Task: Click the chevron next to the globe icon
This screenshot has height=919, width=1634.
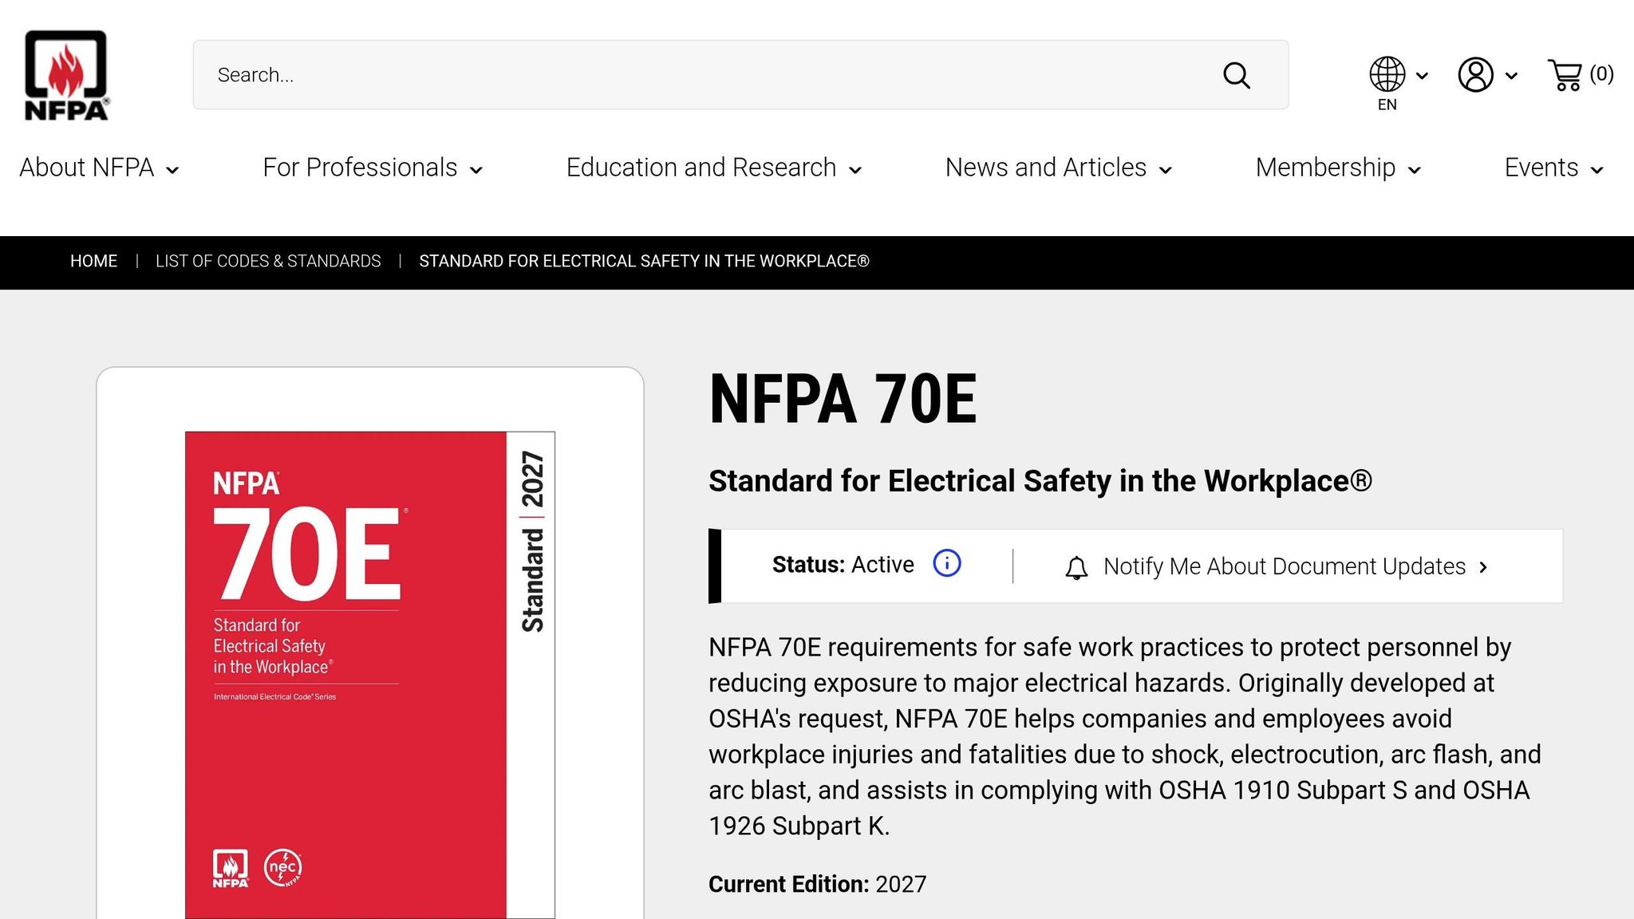Action: coord(1422,76)
